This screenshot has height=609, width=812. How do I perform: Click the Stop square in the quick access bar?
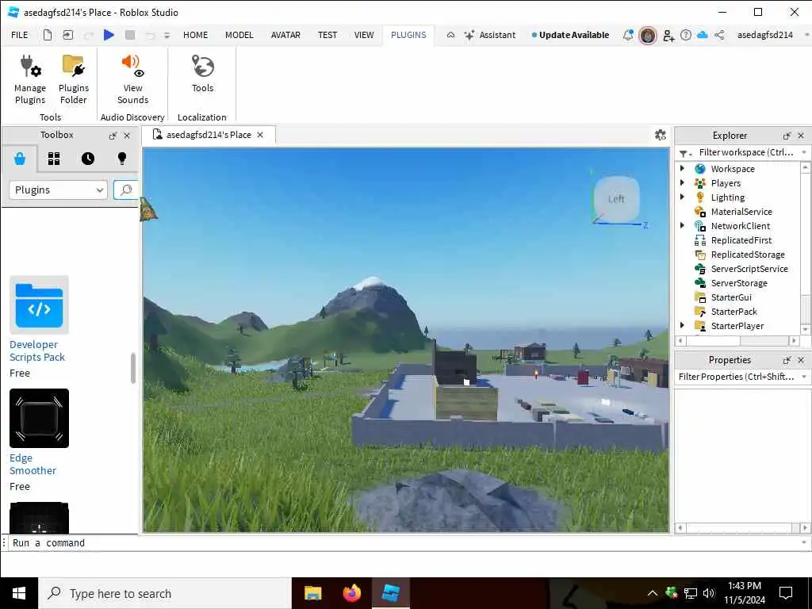[130, 35]
